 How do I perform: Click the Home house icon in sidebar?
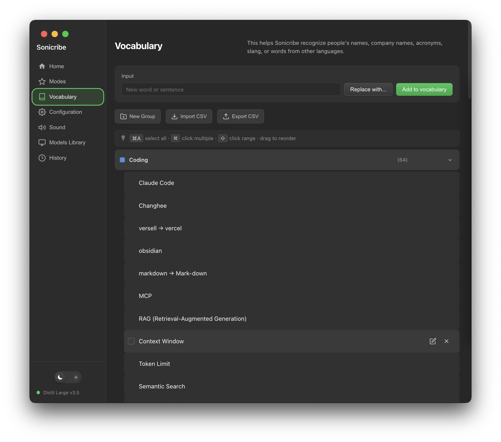click(x=42, y=66)
